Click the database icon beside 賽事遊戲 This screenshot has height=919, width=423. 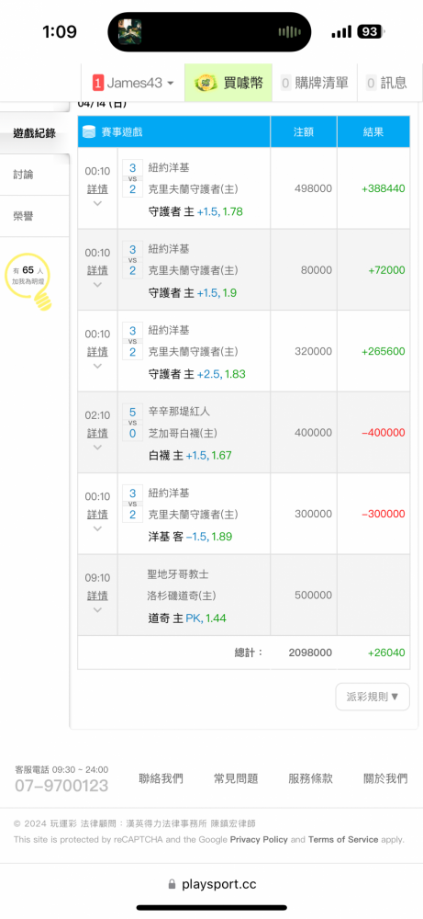89,131
